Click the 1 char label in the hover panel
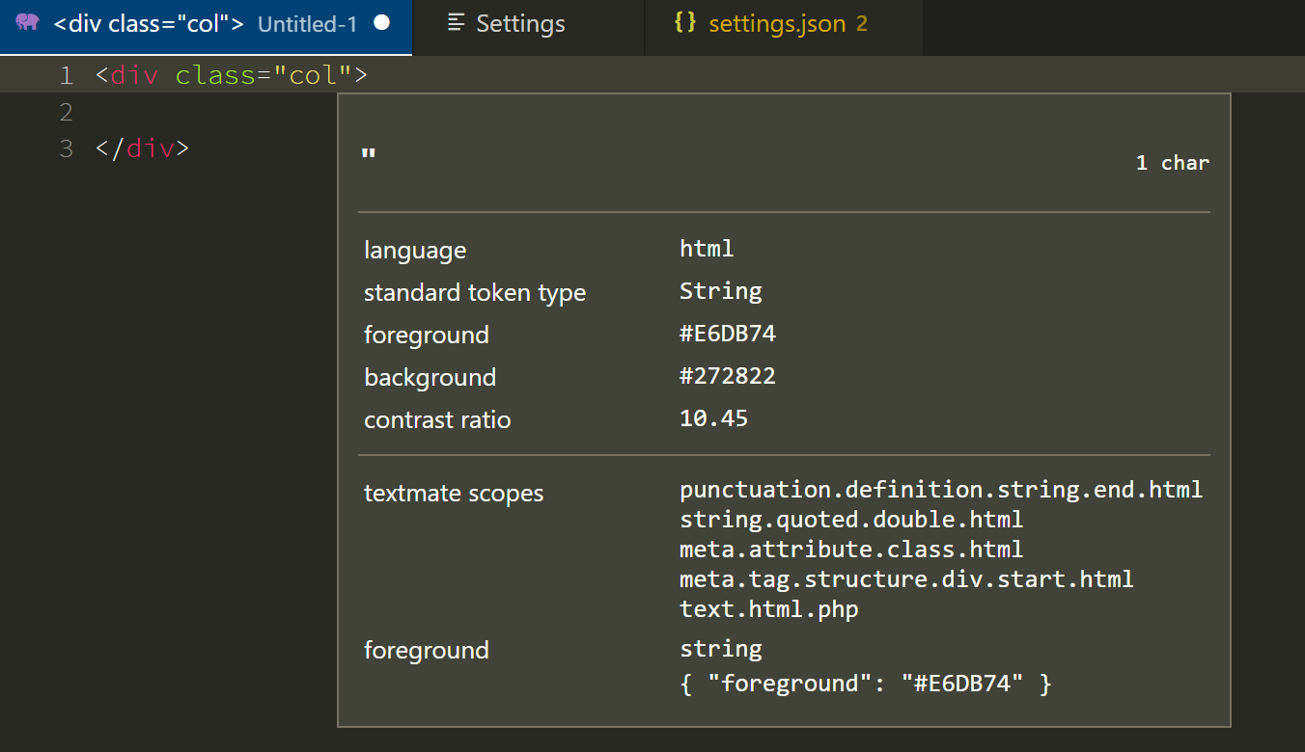1305x752 pixels. coord(1172,162)
